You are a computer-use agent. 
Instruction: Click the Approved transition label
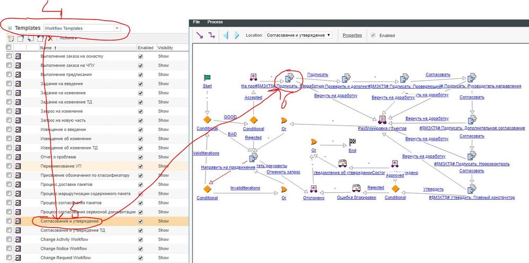[395, 175]
